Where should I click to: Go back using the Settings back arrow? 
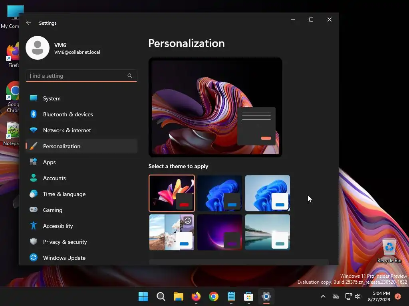29,23
